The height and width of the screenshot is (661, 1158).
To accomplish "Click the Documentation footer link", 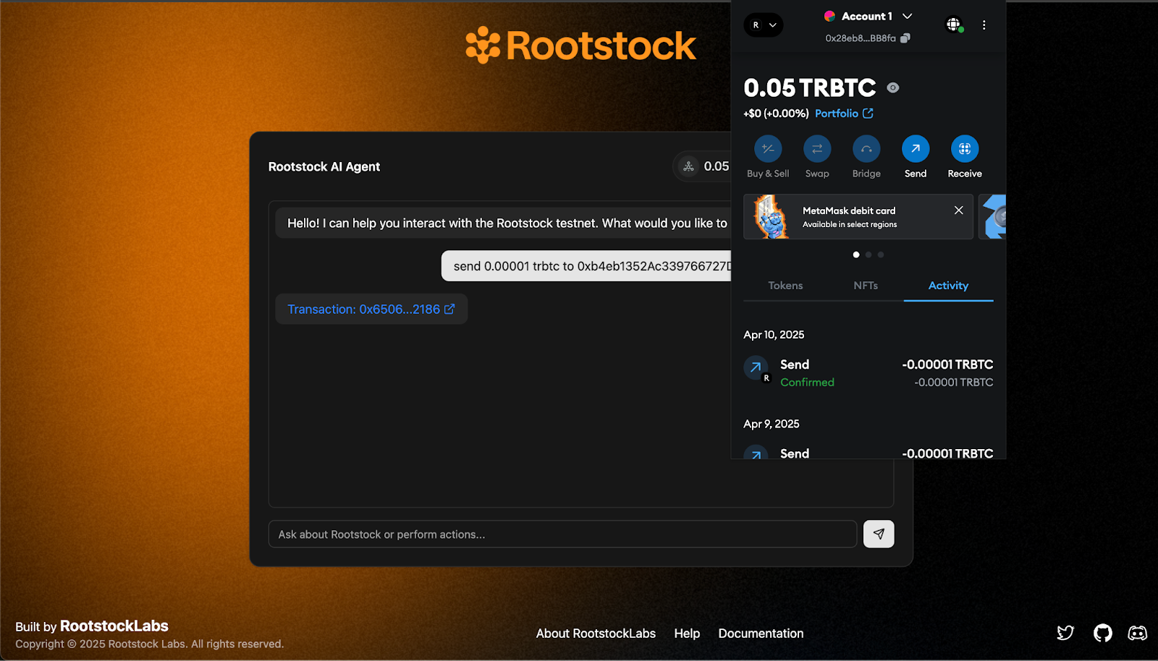I will [761, 633].
